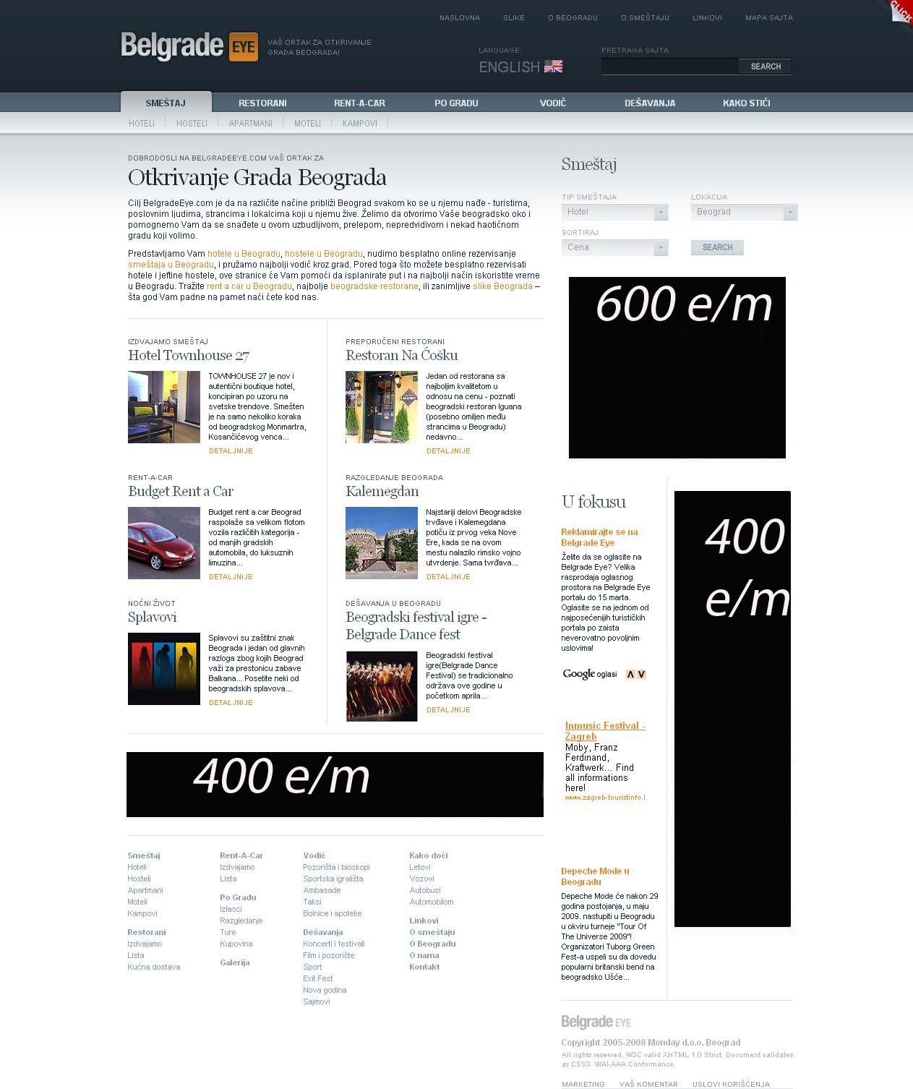This screenshot has height=1089, width=913.
Task: Click the Mapa sajta top navigation link
Action: point(768,17)
